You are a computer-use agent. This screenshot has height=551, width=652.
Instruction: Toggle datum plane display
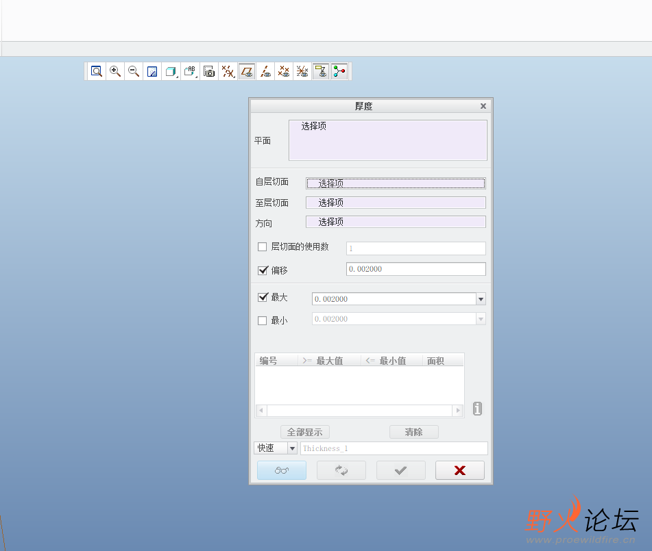pyautogui.click(x=247, y=71)
